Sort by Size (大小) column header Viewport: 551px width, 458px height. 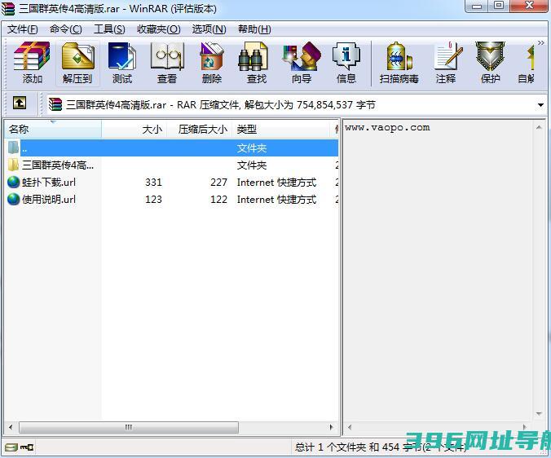[134, 130]
